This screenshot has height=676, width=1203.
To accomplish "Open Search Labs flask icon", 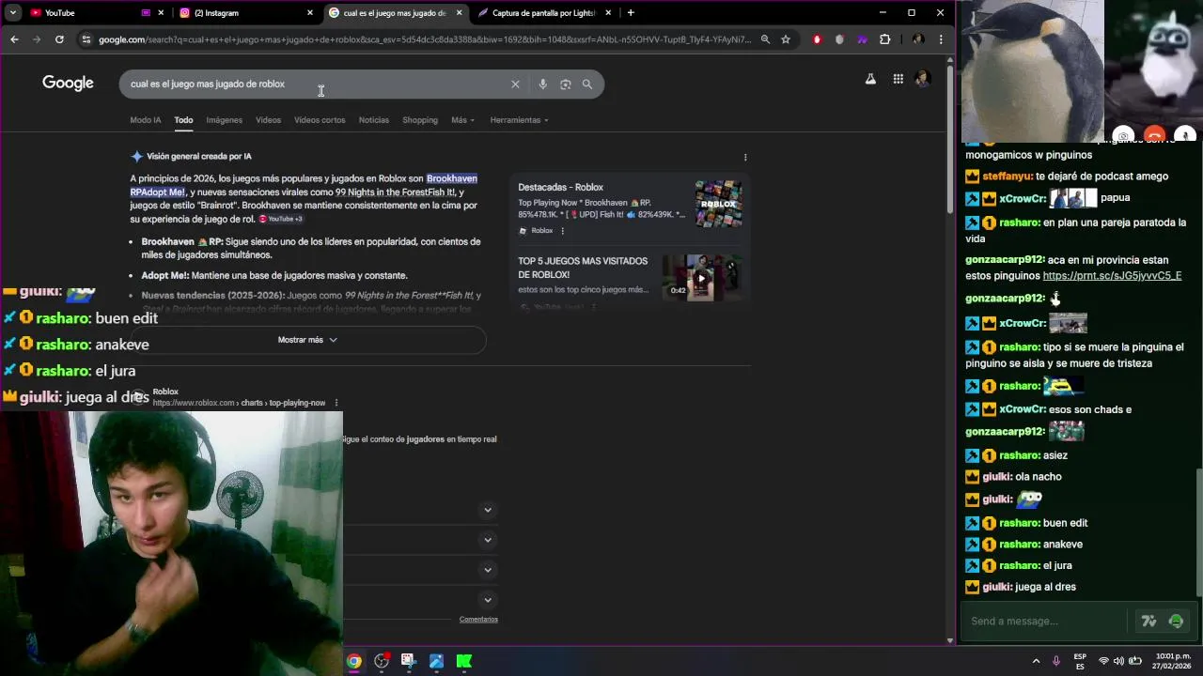I will [870, 80].
